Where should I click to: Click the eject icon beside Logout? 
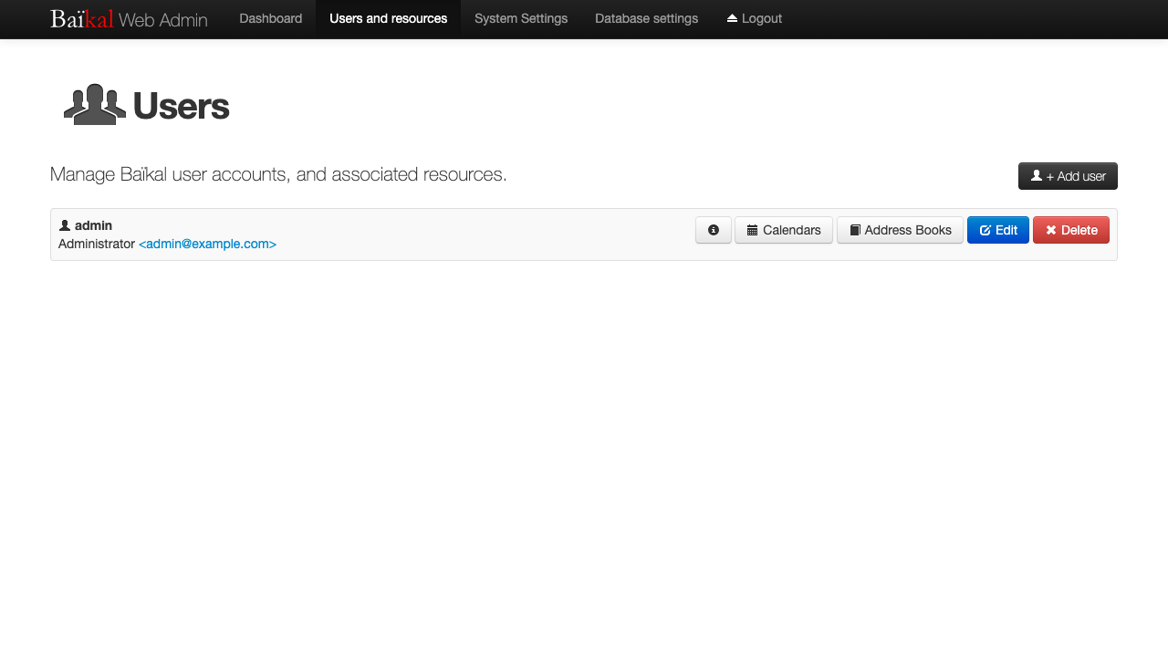tap(732, 18)
